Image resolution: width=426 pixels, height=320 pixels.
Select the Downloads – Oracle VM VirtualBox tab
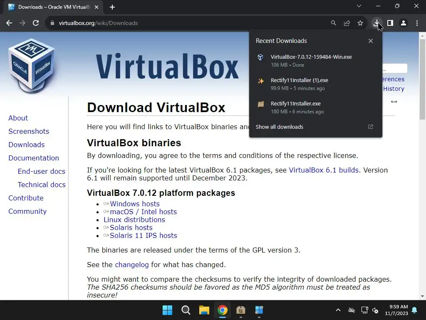click(x=53, y=7)
